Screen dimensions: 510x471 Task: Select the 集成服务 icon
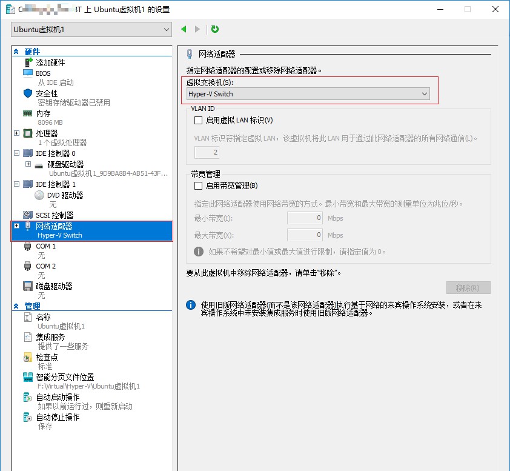coord(28,337)
